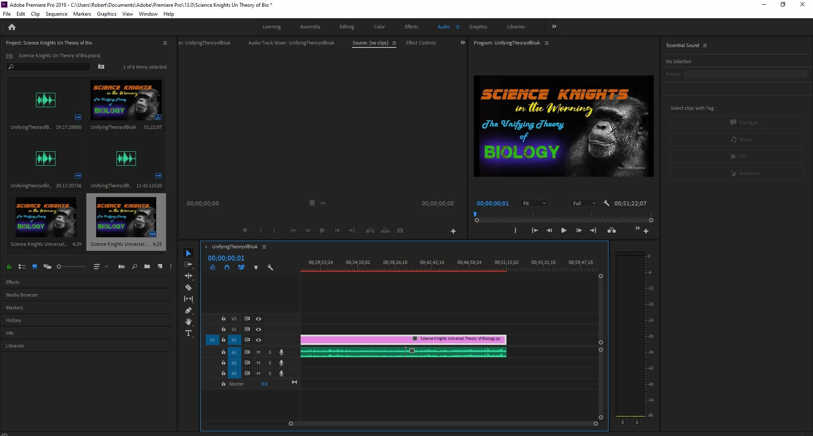Tag selection as Music
Viewport: 813px width, 436px height.
(737, 139)
